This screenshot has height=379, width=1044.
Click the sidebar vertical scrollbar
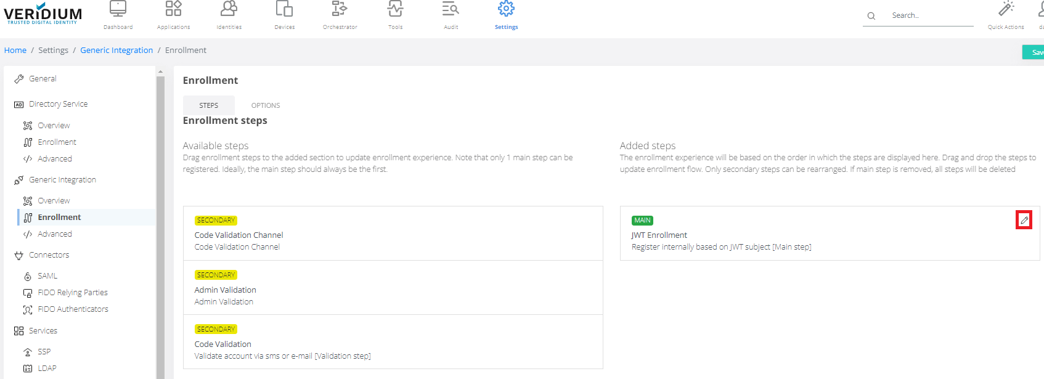[161, 222]
